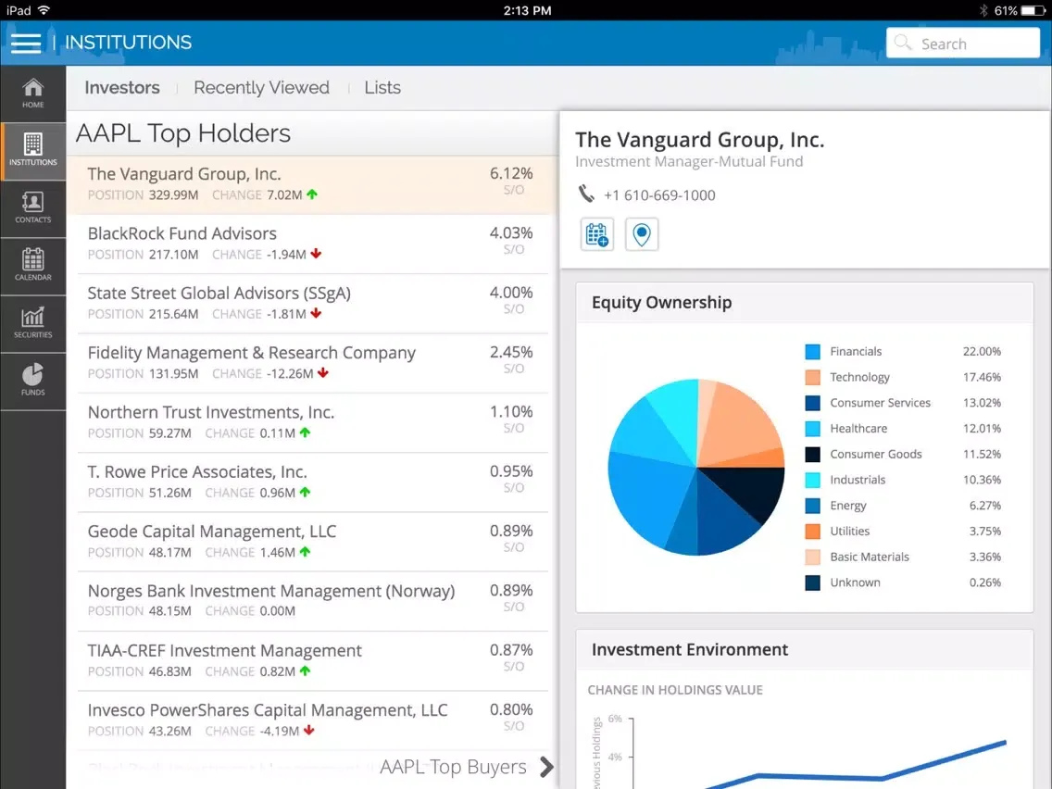
Task: Click Technology color swatch in legend
Action: [x=812, y=377]
